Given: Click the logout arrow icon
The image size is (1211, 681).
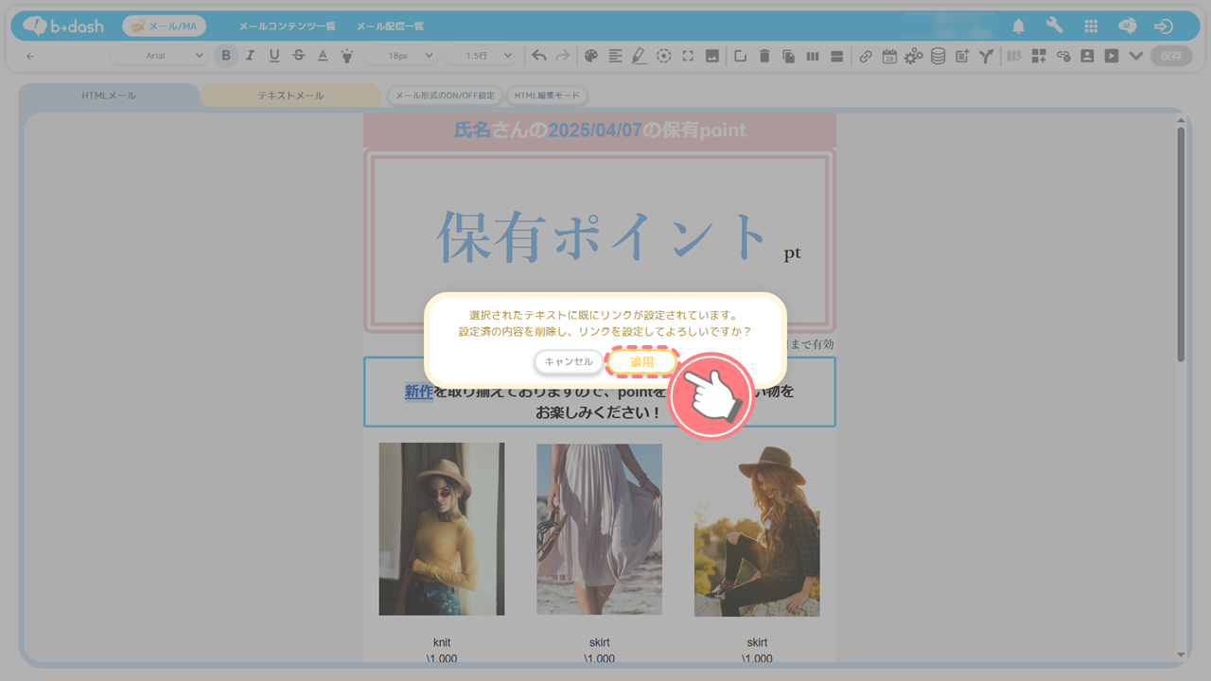Looking at the screenshot, I should click(x=1165, y=26).
